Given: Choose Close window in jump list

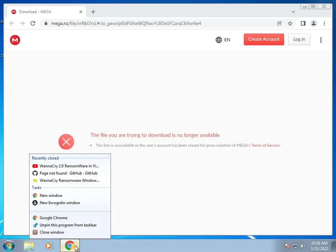Looking at the screenshot, I should 70,232.
